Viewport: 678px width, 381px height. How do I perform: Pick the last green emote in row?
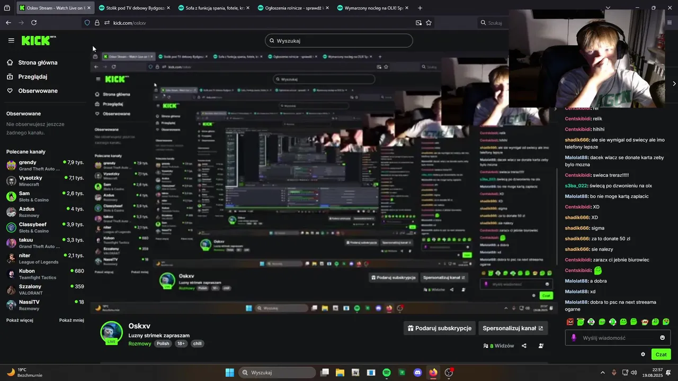[666, 322]
